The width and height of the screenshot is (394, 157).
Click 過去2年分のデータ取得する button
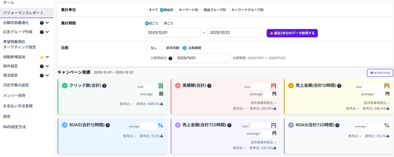pos(292,33)
